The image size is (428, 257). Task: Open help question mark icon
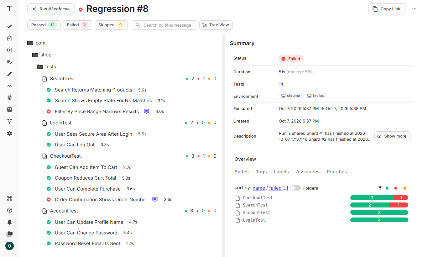(x=9, y=210)
